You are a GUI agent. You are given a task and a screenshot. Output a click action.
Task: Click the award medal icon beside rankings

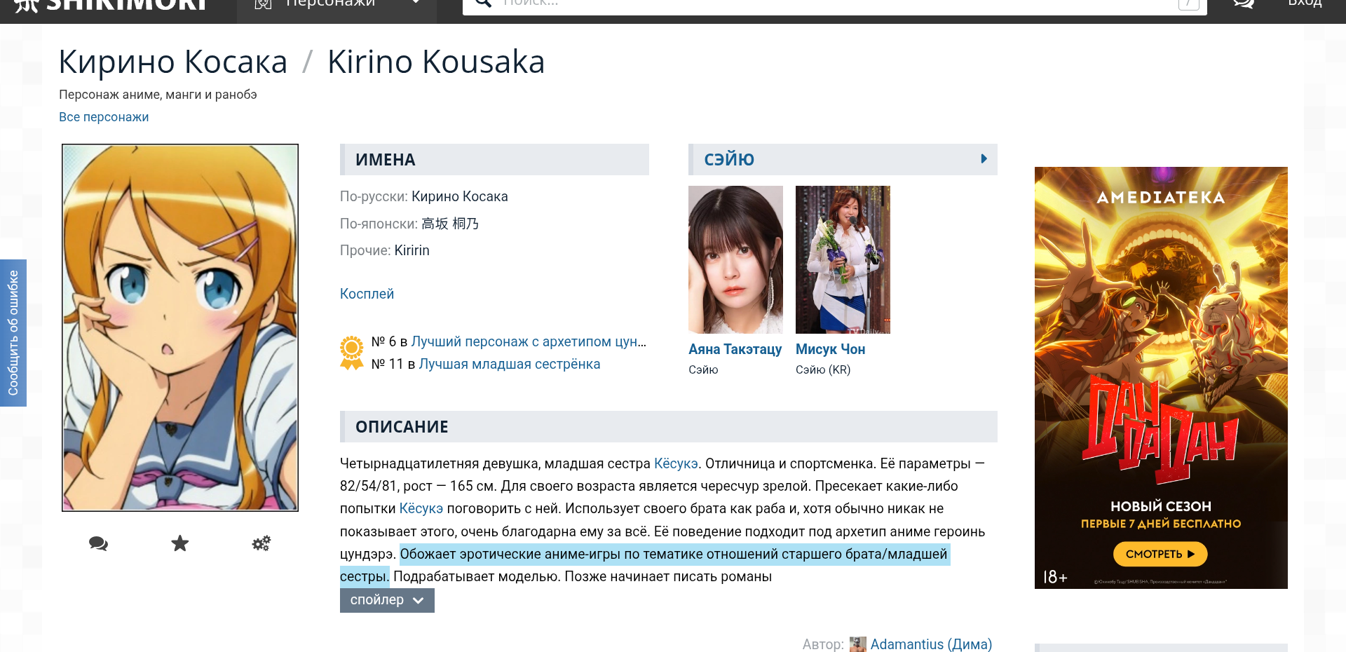pos(351,353)
